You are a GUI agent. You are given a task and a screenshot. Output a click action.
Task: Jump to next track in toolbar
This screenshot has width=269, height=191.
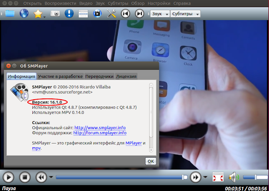(x=140, y=13)
